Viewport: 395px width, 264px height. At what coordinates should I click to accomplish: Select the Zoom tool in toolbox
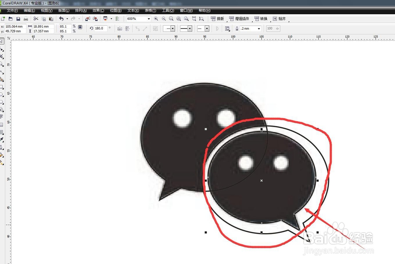click(2, 64)
